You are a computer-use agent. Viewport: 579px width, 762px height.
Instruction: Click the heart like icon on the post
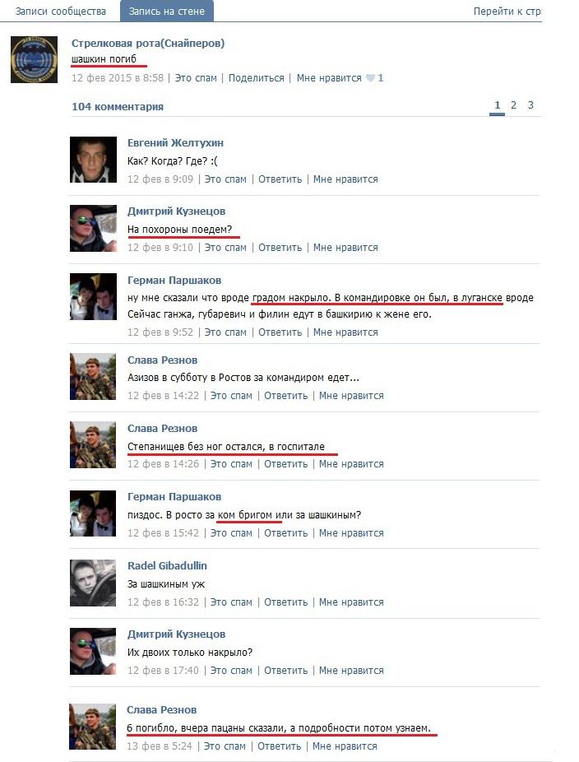pos(370,77)
